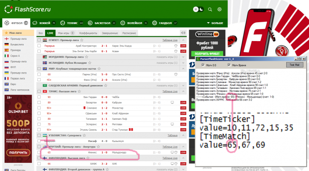Tick checkbox for ХИФК vs ХИК match

click(39, 164)
